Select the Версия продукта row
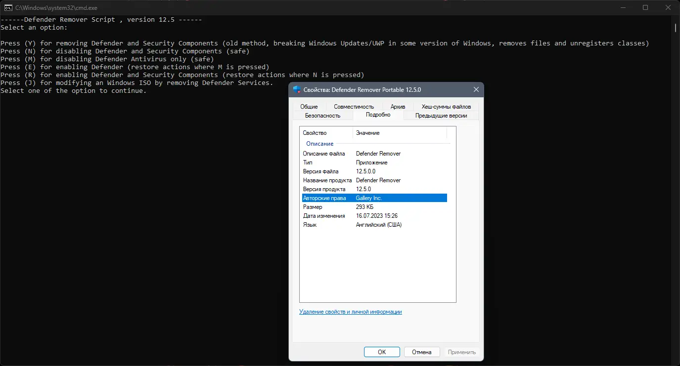The width and height of the screenshot is (680, 366). tap(374, 189)
